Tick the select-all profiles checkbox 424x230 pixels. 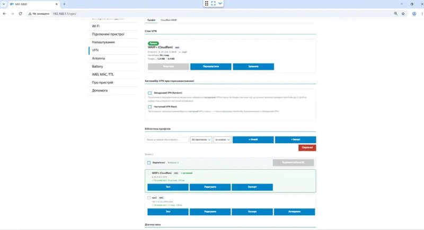[x=149, y=163]
